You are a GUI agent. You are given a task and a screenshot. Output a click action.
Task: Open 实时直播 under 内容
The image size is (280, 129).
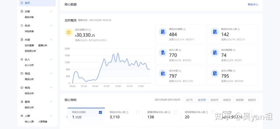tap(29, 45)
